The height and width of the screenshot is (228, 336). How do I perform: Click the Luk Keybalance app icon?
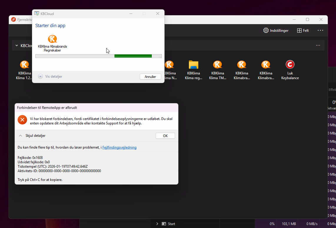pos(290,65)
